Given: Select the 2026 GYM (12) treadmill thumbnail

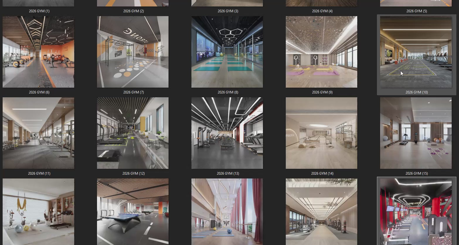Looking at the screenshot, I should [x=133, y=133].
